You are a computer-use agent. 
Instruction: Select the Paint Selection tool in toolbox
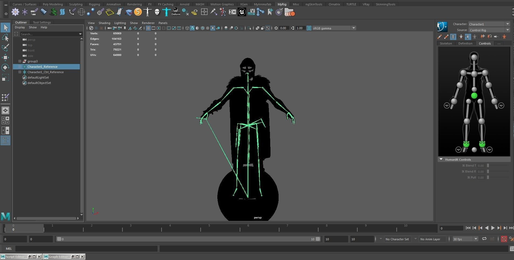[x=5, y=48]
